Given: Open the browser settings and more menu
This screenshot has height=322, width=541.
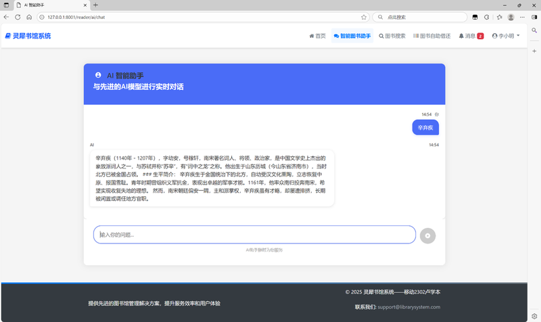Looking at the screenshot, I should tap(522, 17).
